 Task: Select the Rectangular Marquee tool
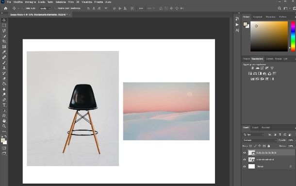point(4,25)
